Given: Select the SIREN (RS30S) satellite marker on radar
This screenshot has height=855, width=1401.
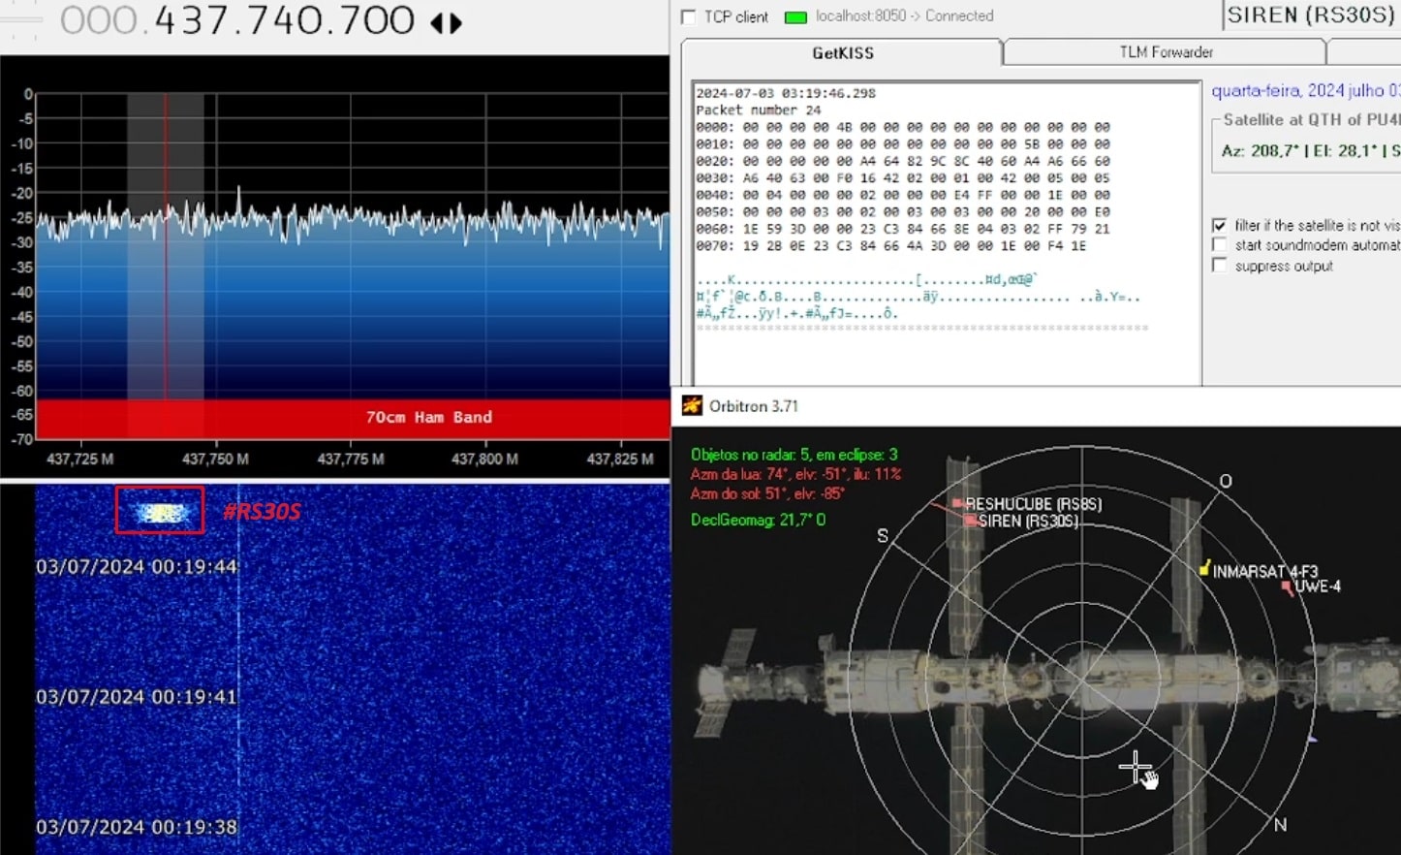Looking at the screenshot, I should (970, 521).
